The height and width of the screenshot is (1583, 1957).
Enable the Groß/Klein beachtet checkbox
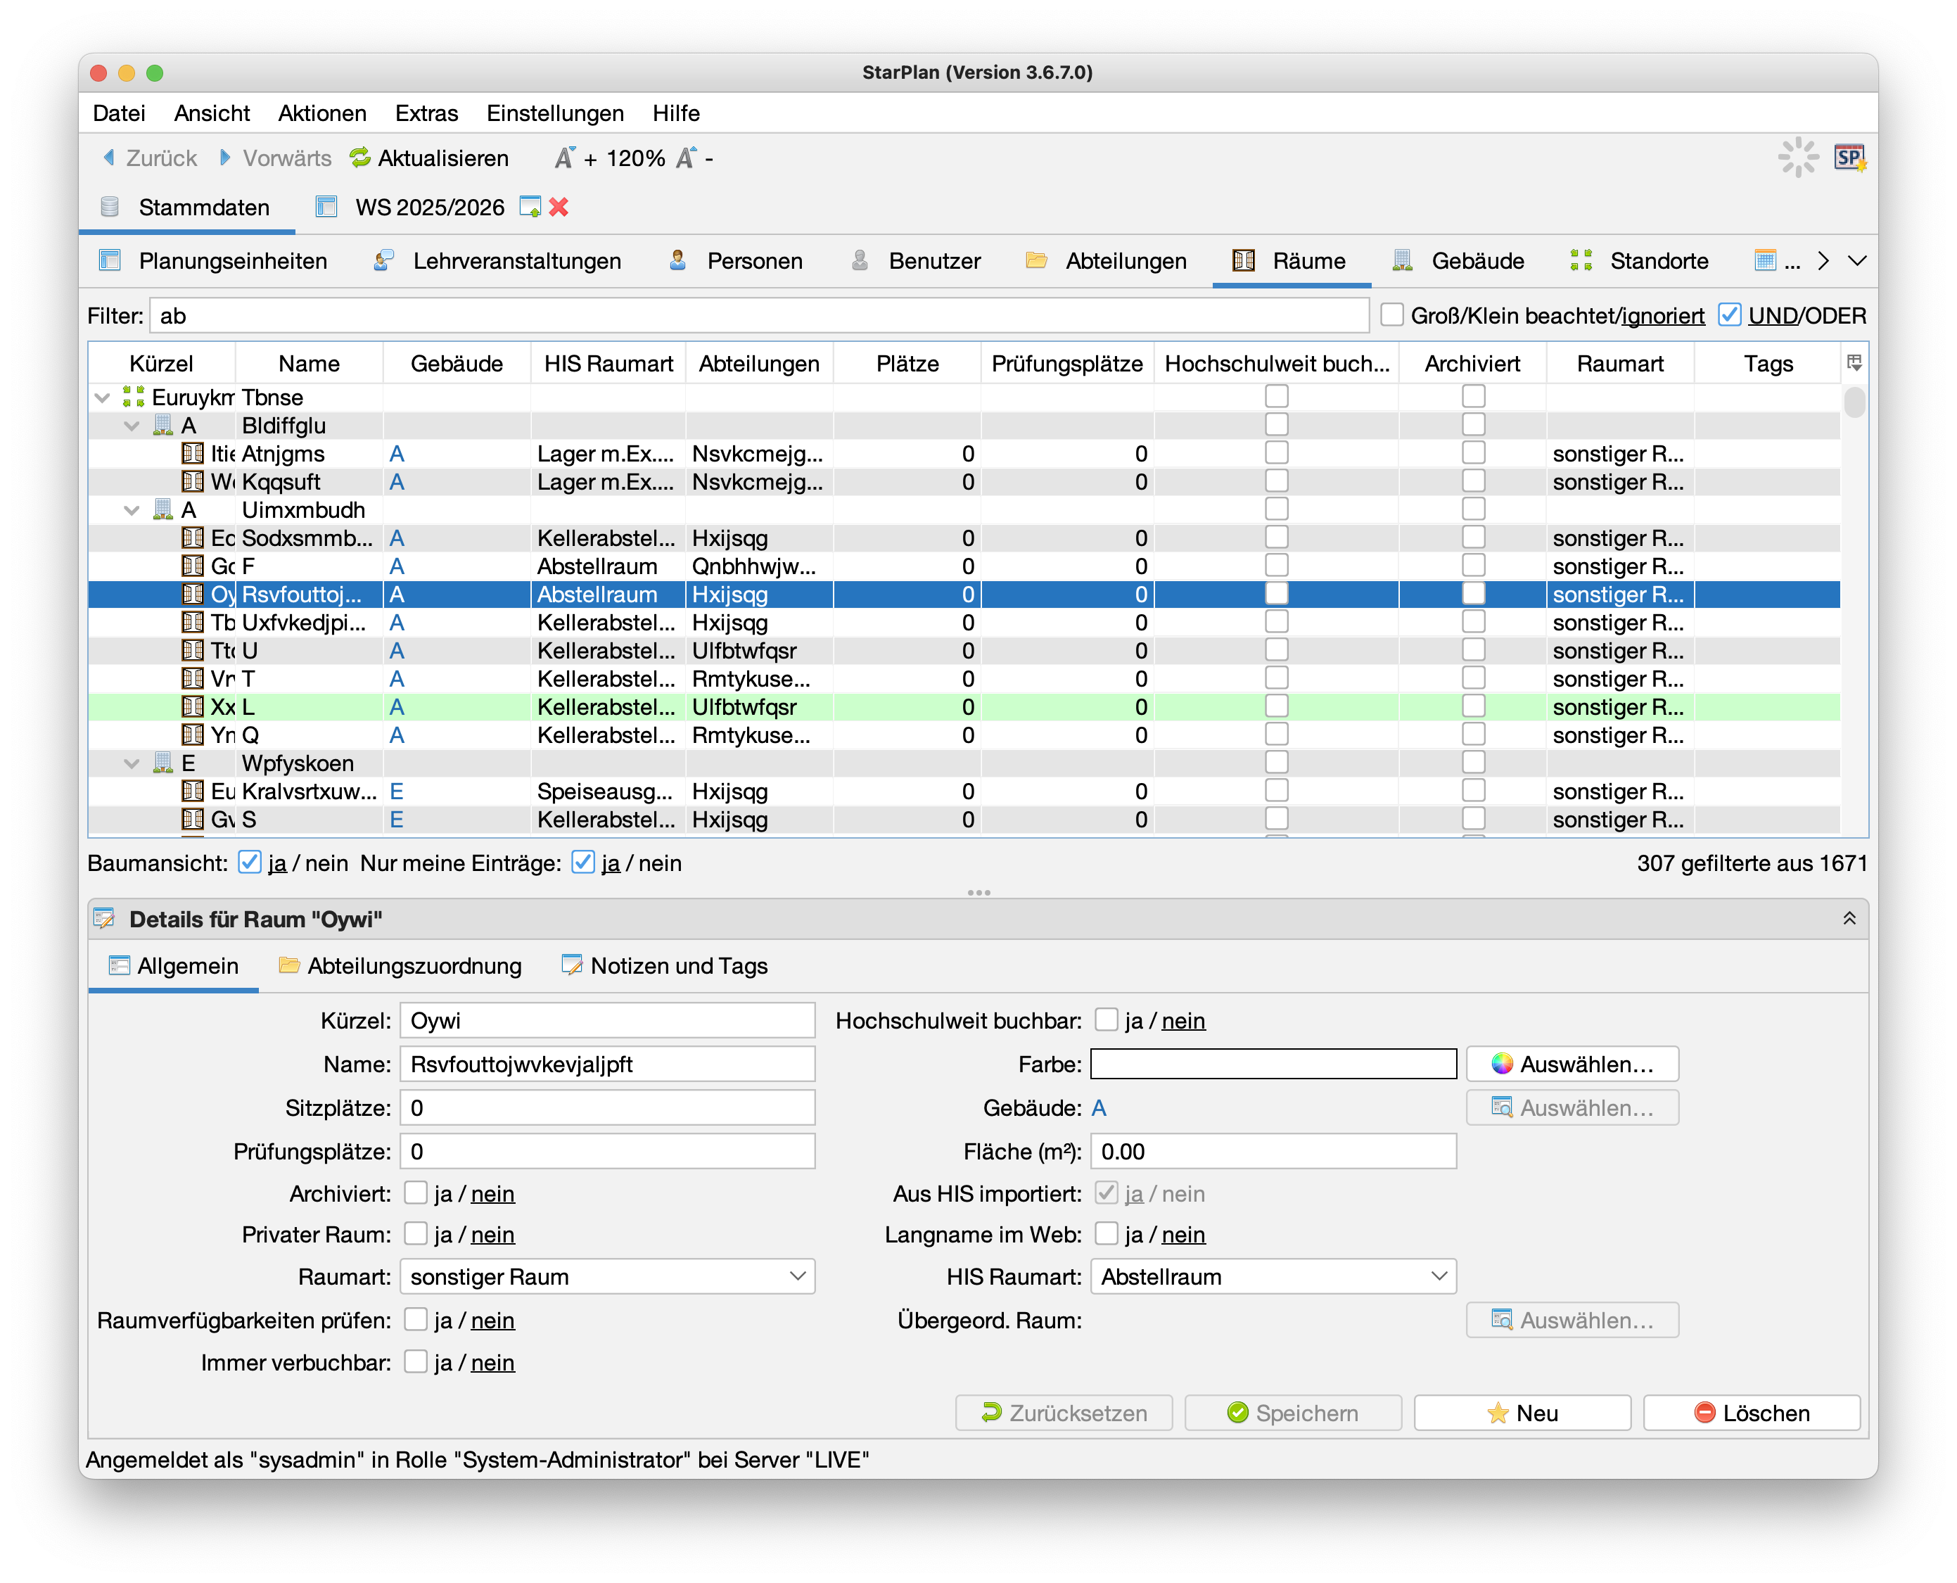[x=1391, y=314]
